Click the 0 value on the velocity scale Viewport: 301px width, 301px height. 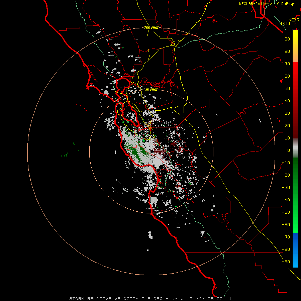click(x=289, y=150)
